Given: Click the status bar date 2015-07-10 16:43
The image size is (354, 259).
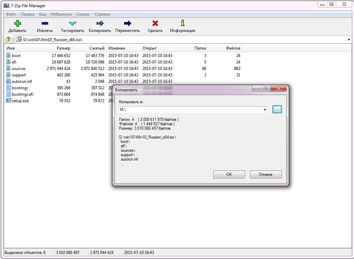Looking at the screenshot, I should pyautogui.click(x=139, y=253).
